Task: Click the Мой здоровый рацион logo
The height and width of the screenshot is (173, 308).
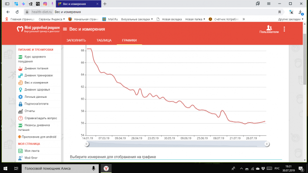Action: pyautogui.click(x=38, y=29)
